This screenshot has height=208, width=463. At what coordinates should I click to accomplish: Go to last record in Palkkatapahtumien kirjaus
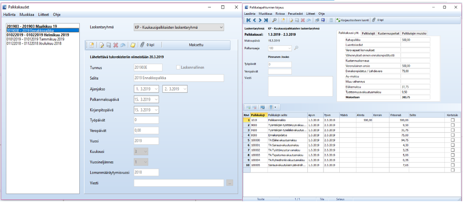266,20
